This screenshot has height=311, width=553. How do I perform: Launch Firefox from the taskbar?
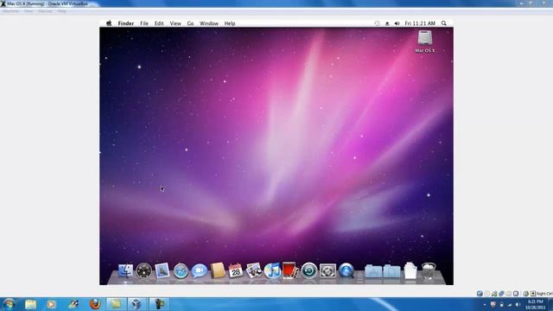95,304
